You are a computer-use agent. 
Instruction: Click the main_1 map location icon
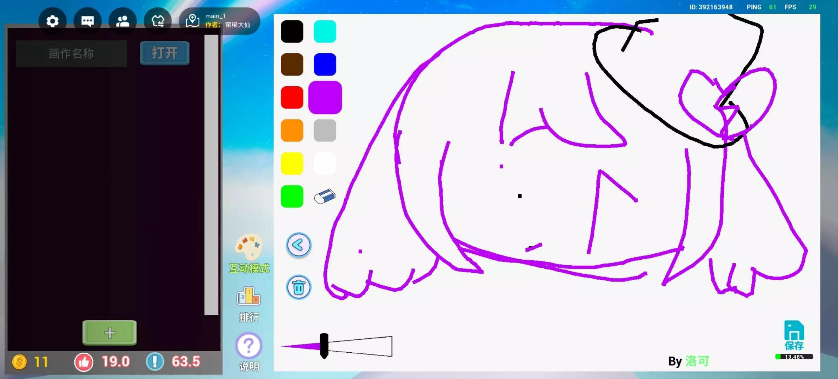192,21
